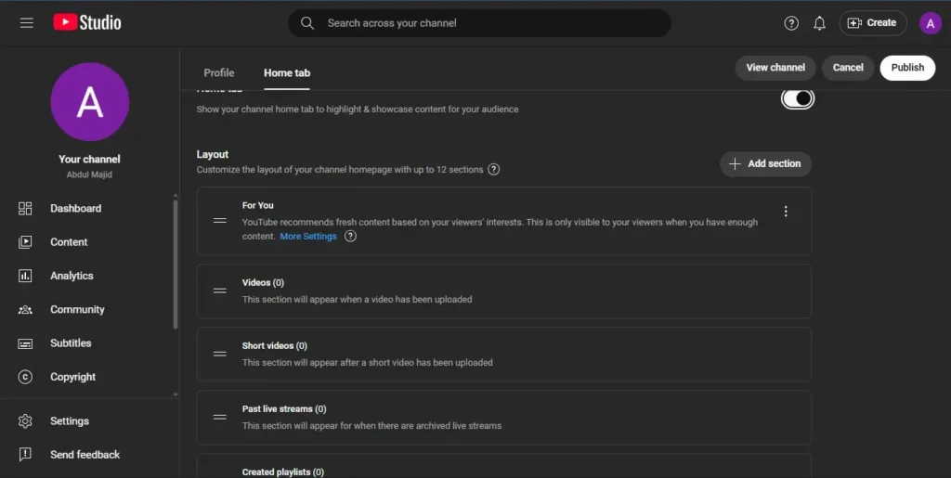Click the search magnifier icon
This screenshot has width=951, height=478.
pyautogui.click(x=307, y=23)
